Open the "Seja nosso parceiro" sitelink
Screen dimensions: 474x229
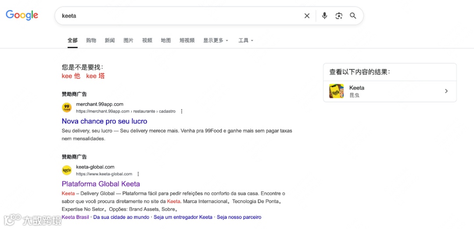pos(239,217)
